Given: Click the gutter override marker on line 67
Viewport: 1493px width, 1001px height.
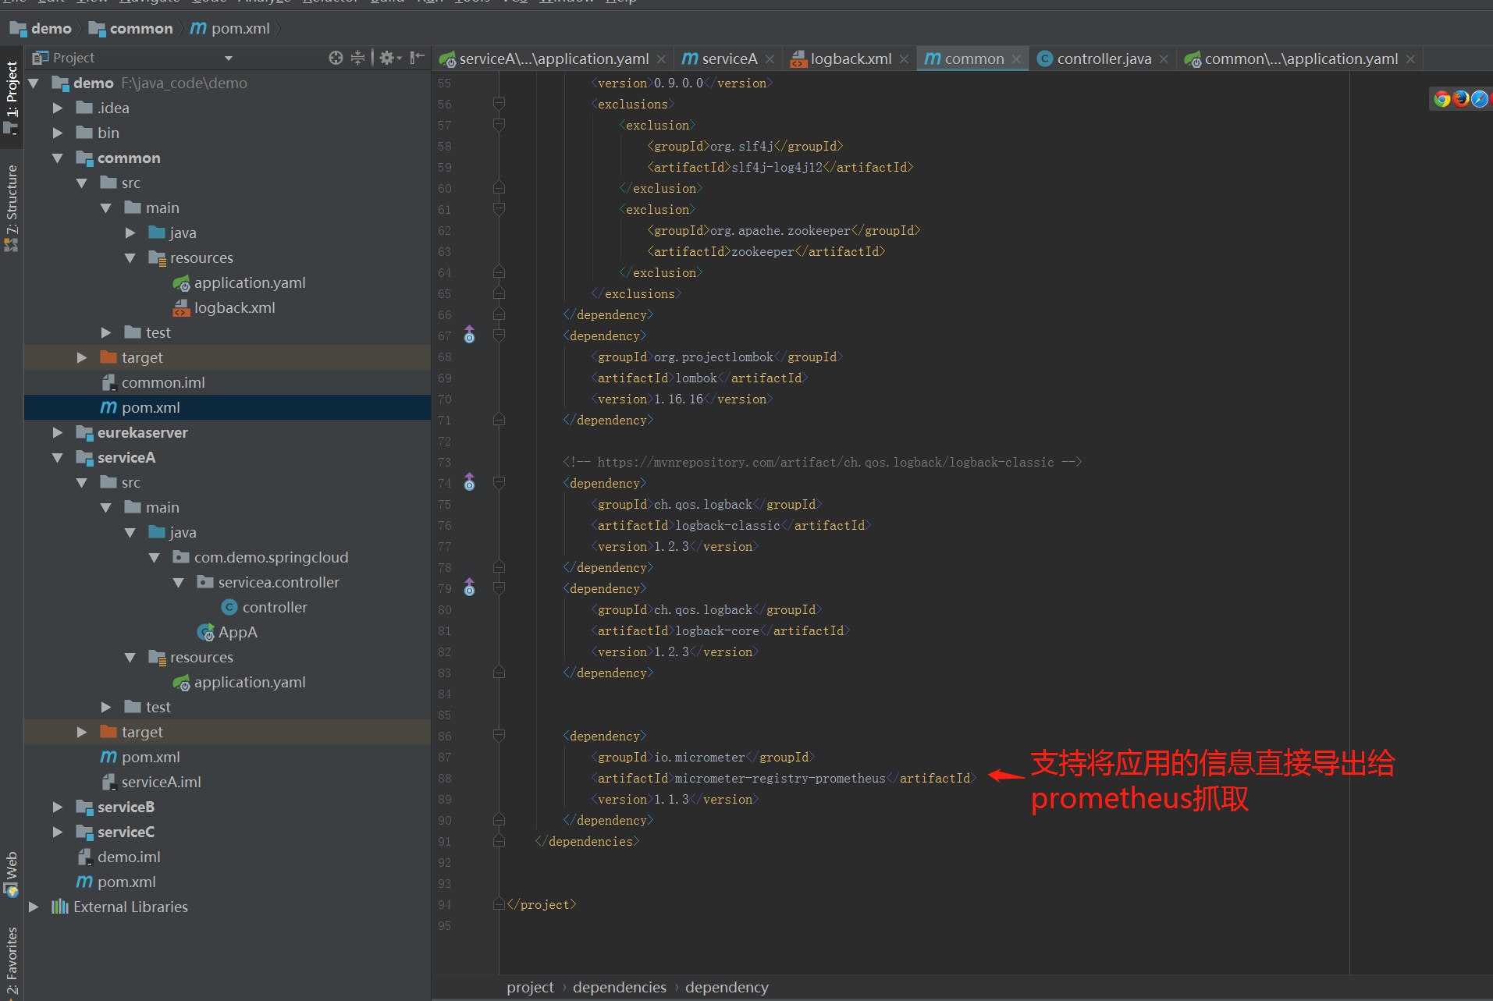Looking at the screenshot, I should tap(469, 335).
